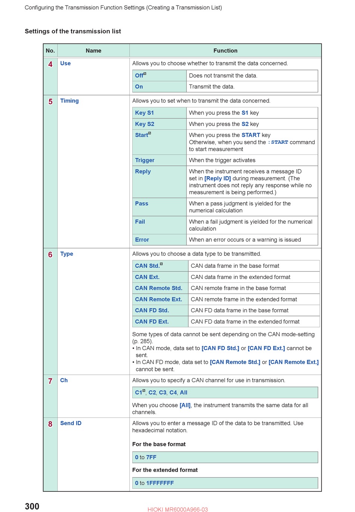This screenshot has height=512, width=355.
Task: Click bold '[CAN Remote Std.]' in the note
Action: (x=235, y=362)
